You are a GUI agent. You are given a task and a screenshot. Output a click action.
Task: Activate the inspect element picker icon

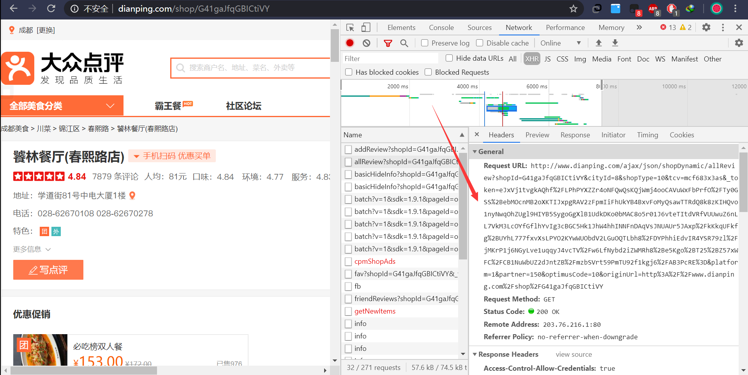coord(350,28)
